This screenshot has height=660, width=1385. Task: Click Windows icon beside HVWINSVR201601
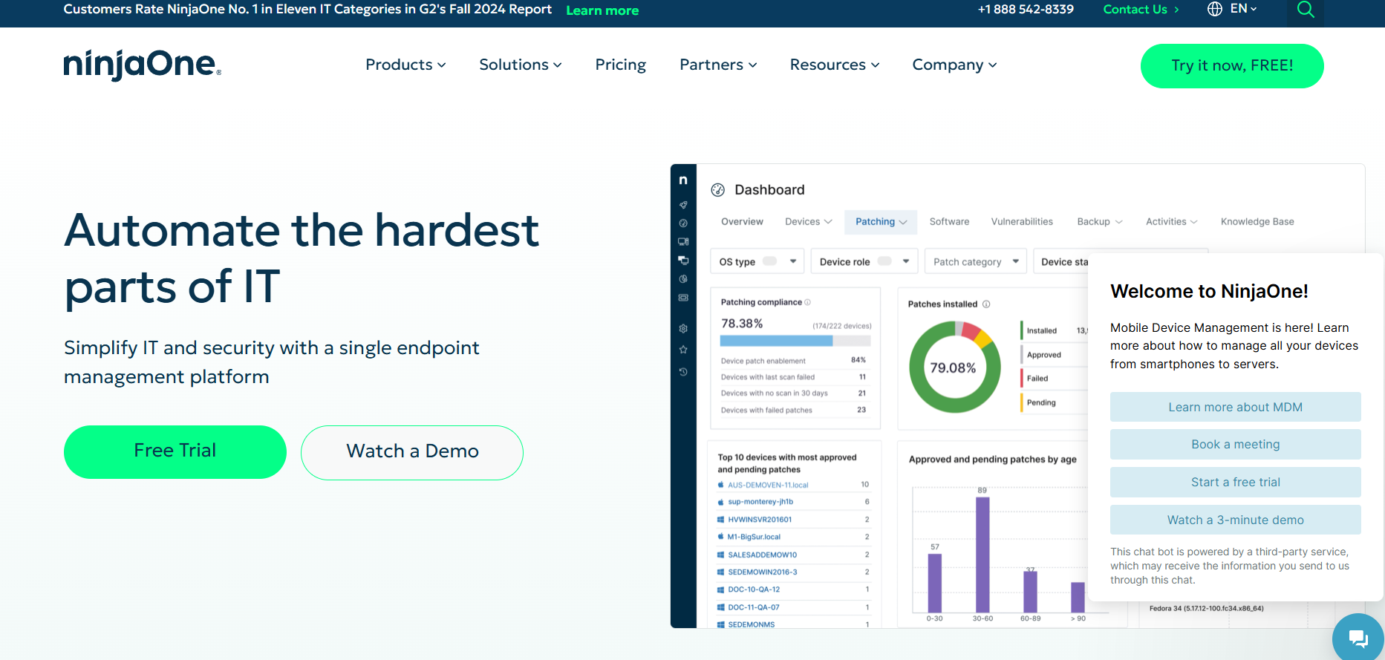pyautogui.click(x=720, y=520)
